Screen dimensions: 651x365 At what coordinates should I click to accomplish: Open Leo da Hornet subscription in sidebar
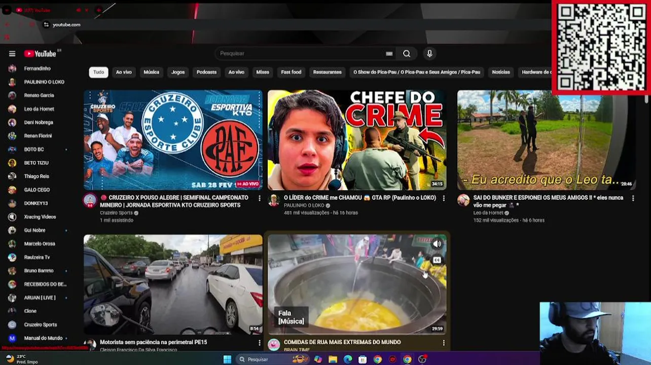tap(39, 109)
